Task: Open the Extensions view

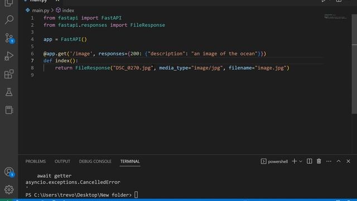Action: pos(9,74)
